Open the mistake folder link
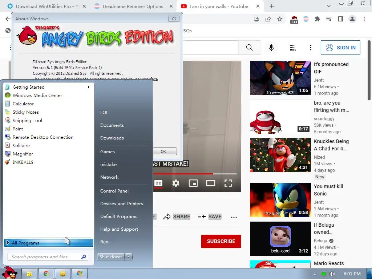This screenshot has height=279, width=372. [108, 165]
